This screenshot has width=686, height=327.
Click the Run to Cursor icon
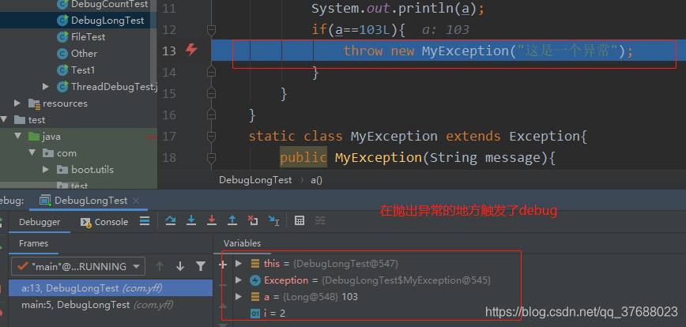tap(274, 221)
